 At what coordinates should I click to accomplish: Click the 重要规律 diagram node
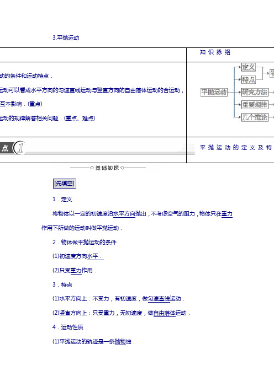(x=255, y=105)
